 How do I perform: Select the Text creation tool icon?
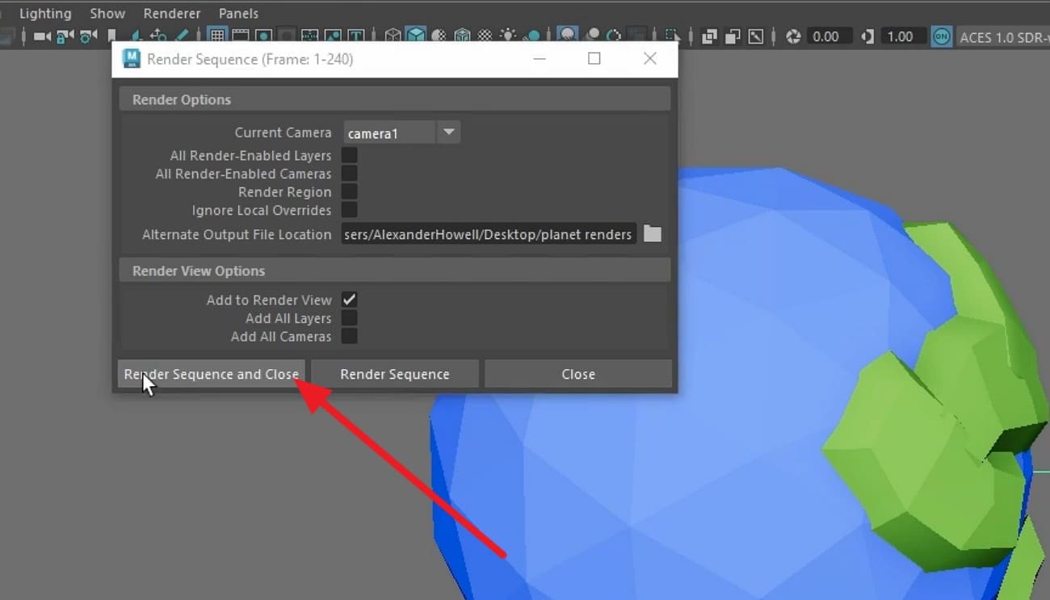356,36
